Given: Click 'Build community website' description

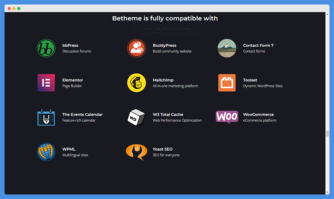Looking at the screenshot, I should click(172, 51).
